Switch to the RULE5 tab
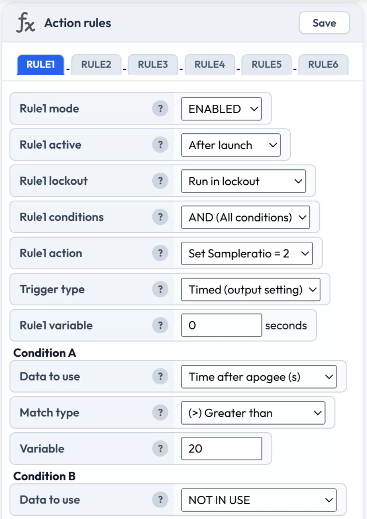Image resolution: width=367 pixels, height=519 pixels. [266, 65]
